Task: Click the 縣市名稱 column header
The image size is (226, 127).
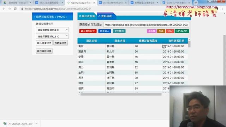Action: point(120,41)
